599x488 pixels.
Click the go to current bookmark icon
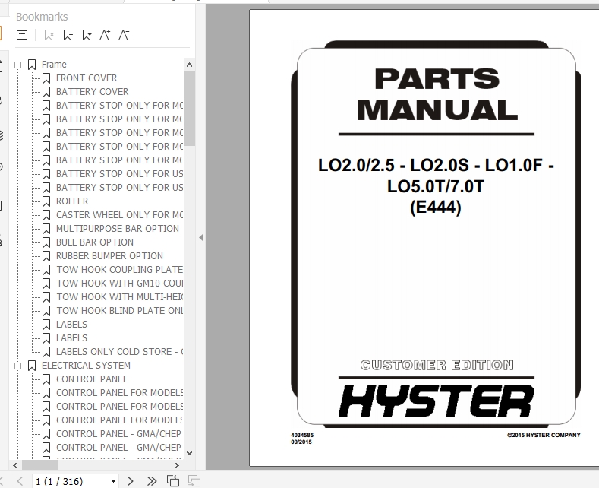coord(87,35)
